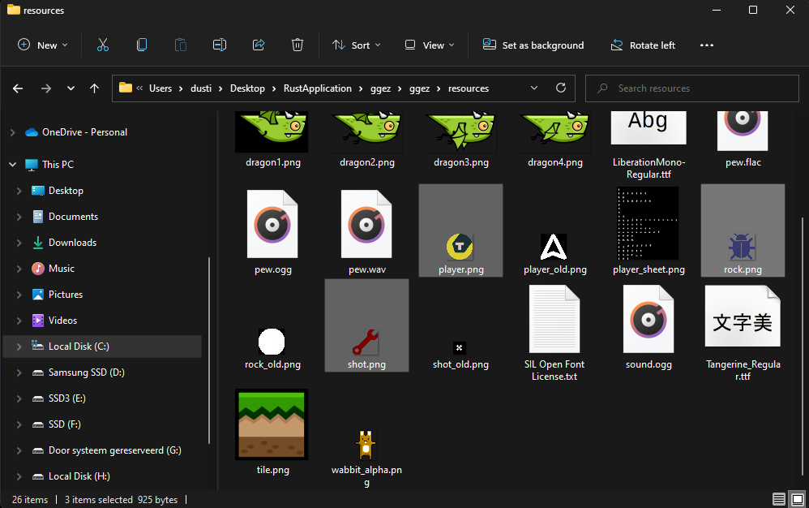Collapse the This PC tree node
809x508 pixels.
coord(13,165)
